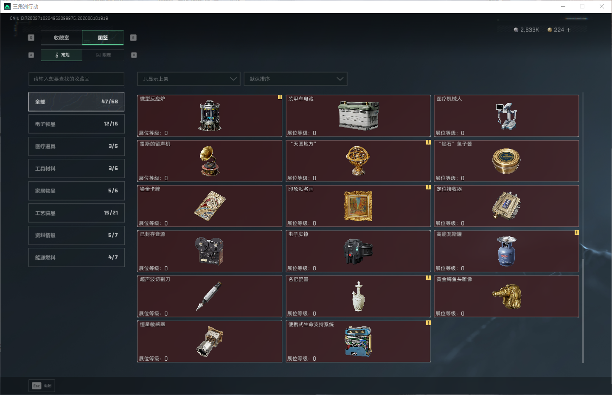Open the 名窑瓷器 porcelain vase item

(x=358, y=296)
